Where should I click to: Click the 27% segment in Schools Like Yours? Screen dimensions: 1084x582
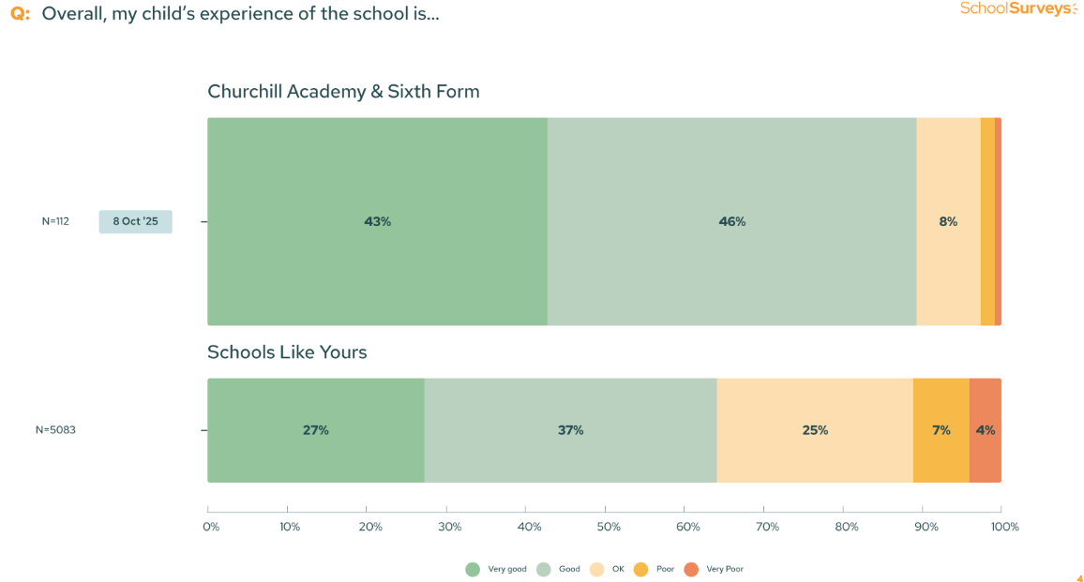tap(315, 430)
